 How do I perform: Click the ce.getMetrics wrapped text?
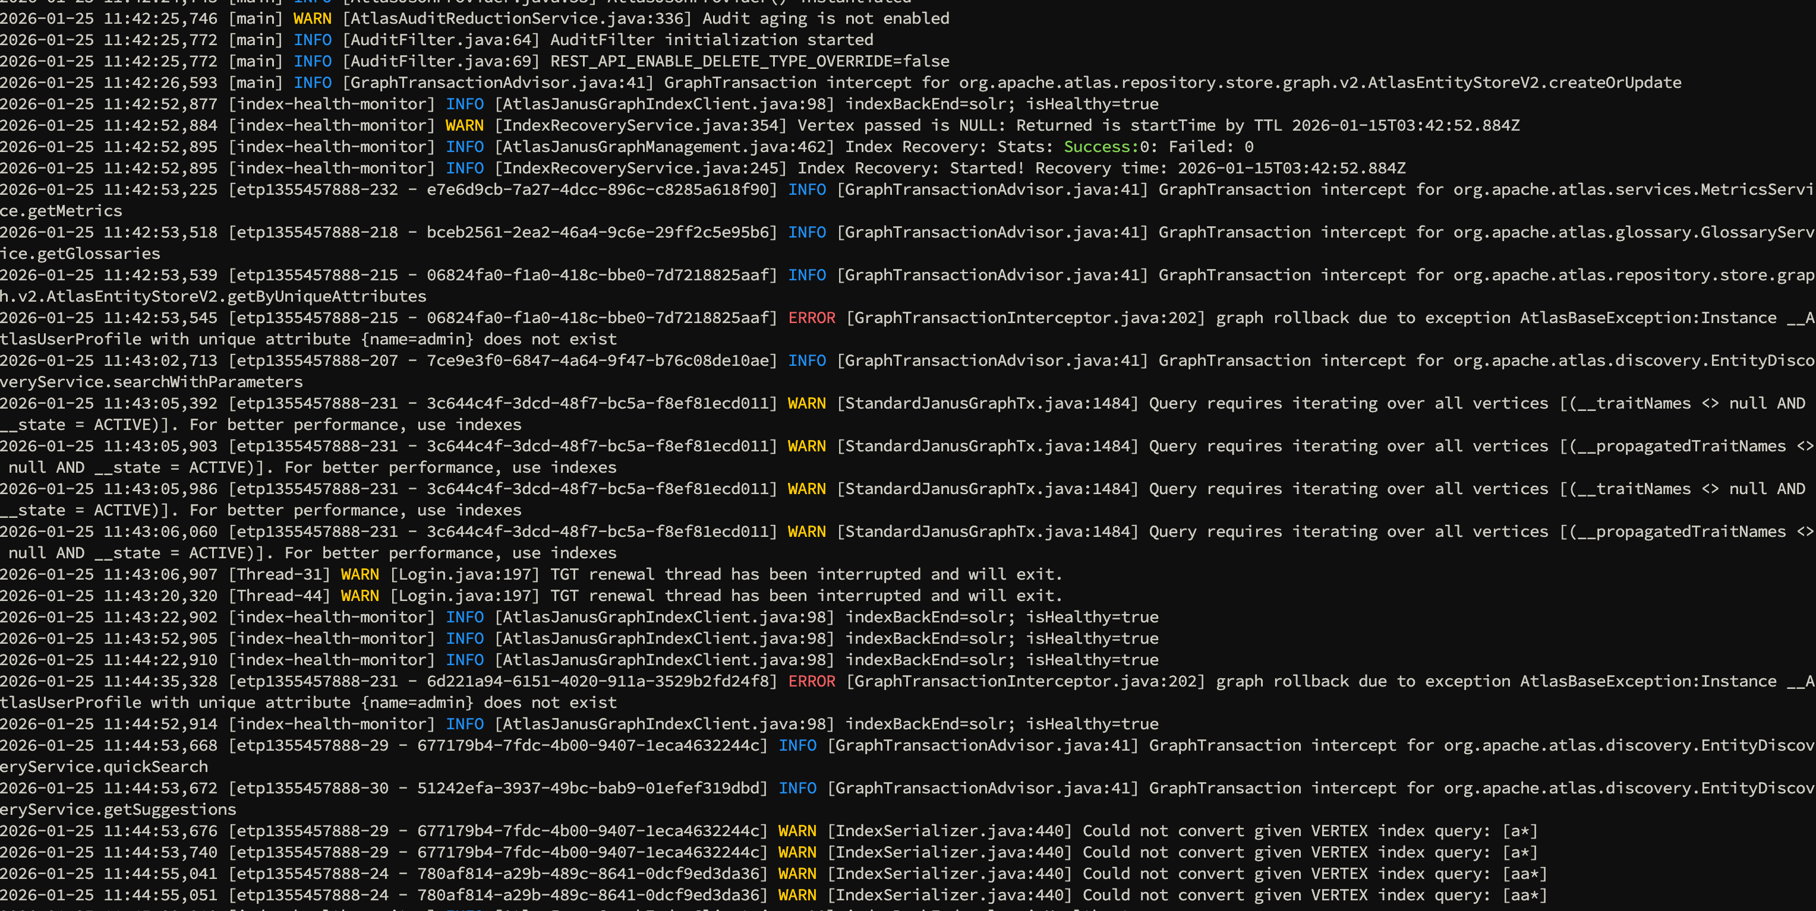[61, 211]
